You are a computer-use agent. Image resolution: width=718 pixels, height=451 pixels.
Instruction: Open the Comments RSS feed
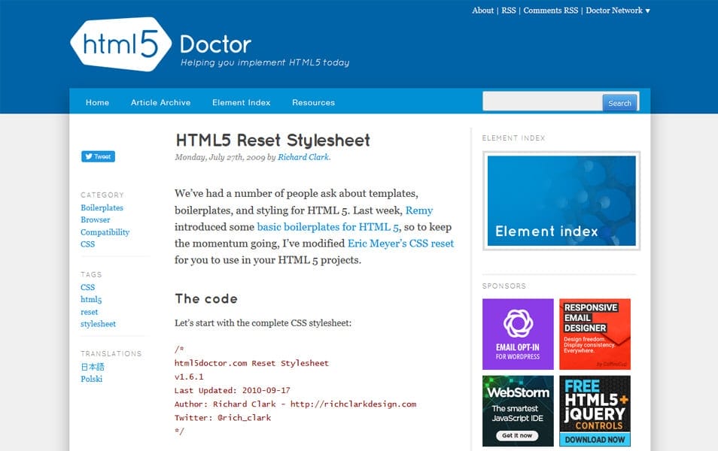[550, 11]
